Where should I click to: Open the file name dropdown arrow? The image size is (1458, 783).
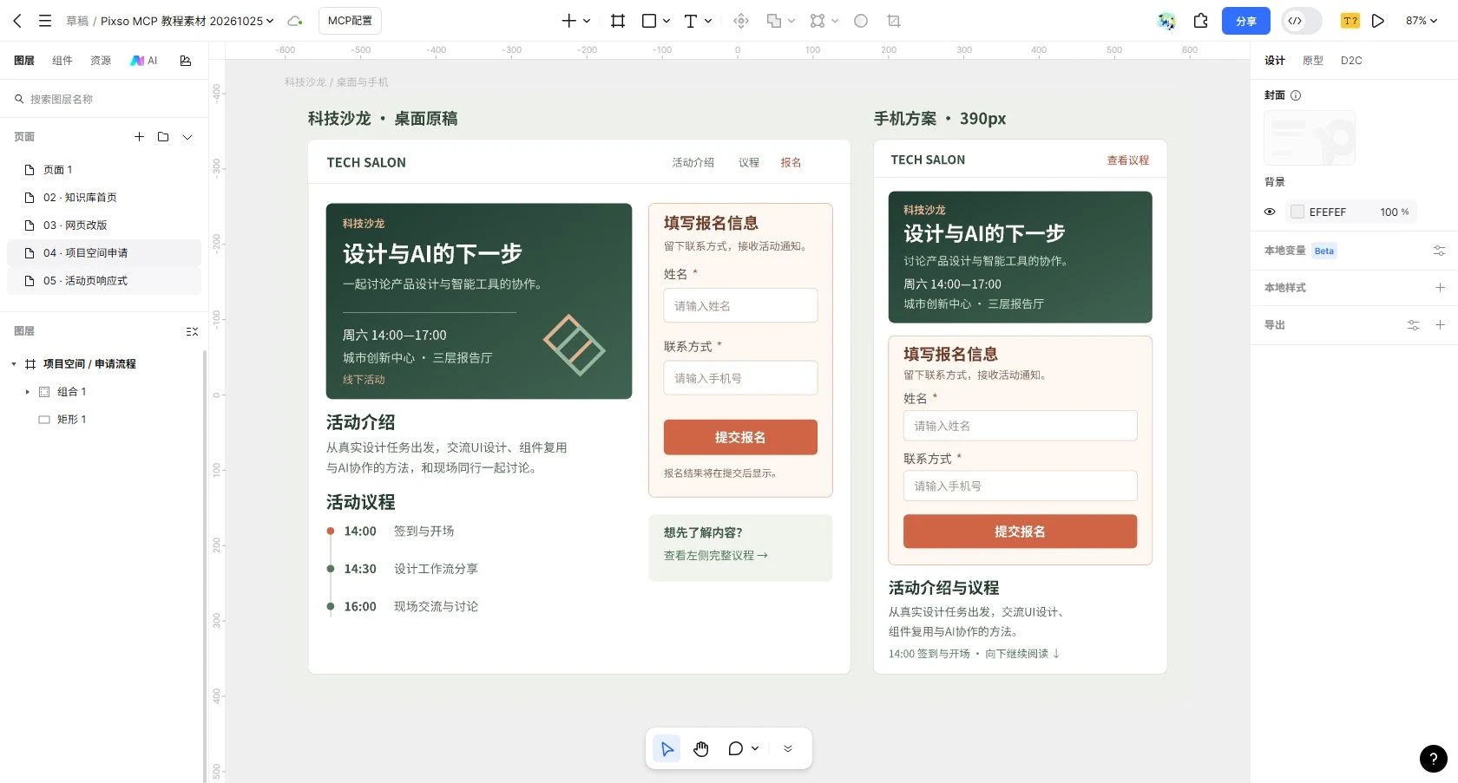(270, 21)
